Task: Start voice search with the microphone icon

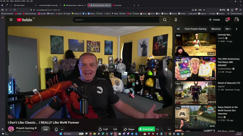Action: coord(176,20)
